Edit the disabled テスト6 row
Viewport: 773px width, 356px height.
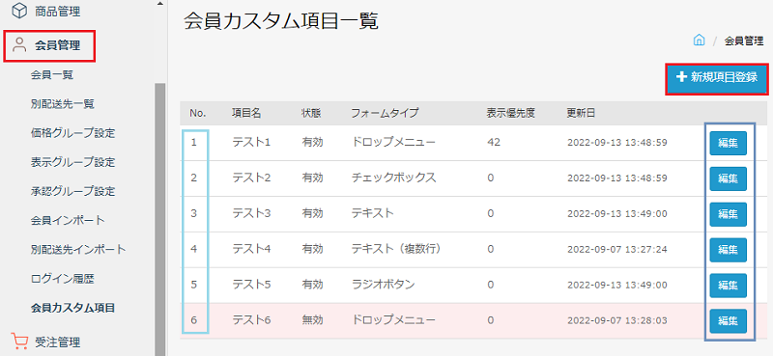pyautogui.click(x=729, y=321)
